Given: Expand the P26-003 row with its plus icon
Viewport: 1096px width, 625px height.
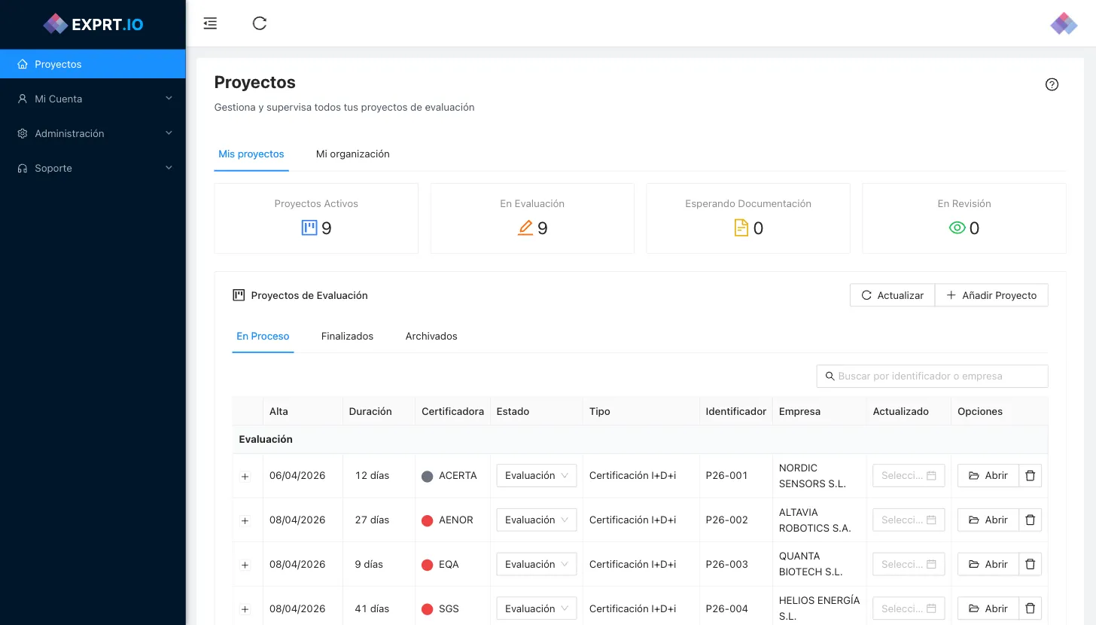Looking at the screenshot, I should (245, 566).
